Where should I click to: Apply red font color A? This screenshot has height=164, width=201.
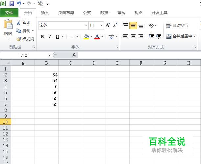coord(97,37)
